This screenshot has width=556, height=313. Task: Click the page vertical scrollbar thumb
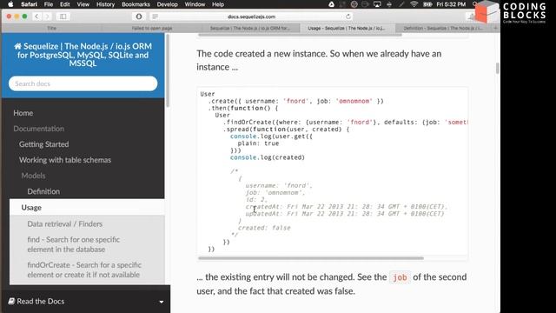[x=497, y=69]
